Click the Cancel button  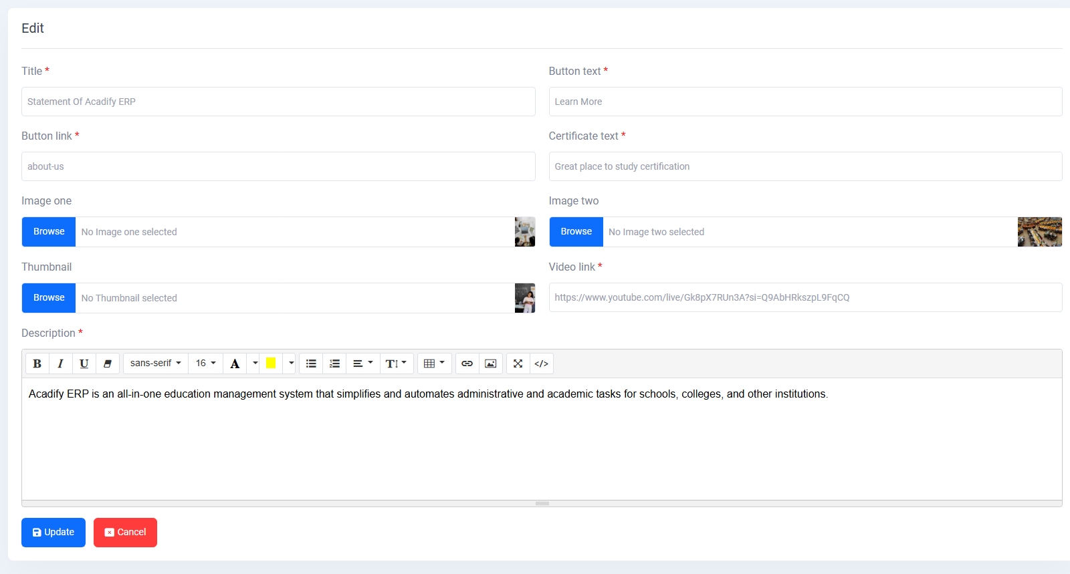point(125,533)
